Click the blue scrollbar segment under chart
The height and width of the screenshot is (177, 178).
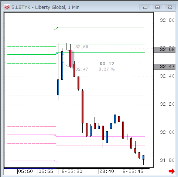[x=30, y=168]
